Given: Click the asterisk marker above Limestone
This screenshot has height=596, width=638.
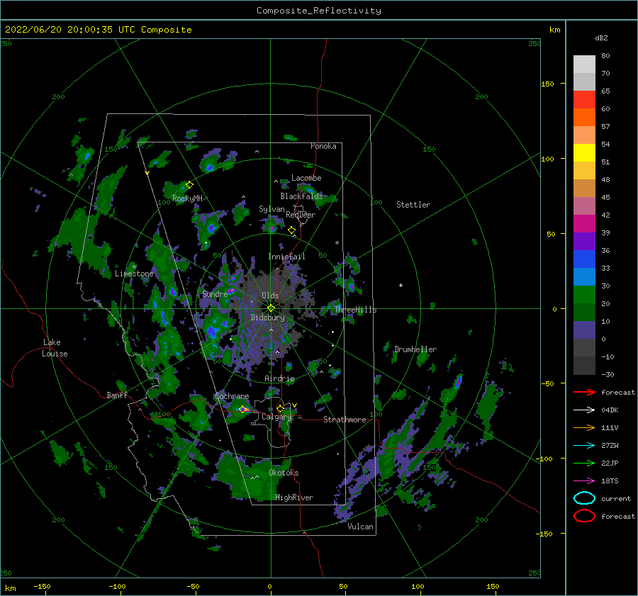Looking at the screenshot, I should pyautogui.click(x=135, y=267).
